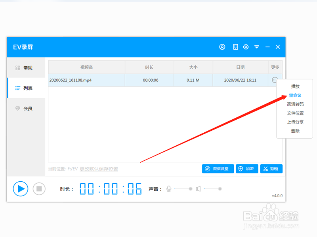Choose 删除 from the context menu
Image resolution: width=317 pixels, height=237 pixels.
295,131
